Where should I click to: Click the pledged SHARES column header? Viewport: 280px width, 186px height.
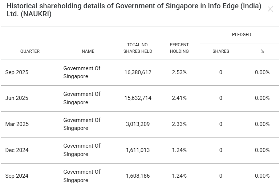click(221, 51)
